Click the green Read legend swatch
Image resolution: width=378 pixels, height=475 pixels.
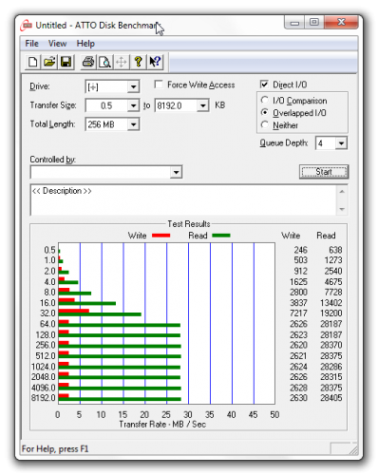[x=221, y=236]
